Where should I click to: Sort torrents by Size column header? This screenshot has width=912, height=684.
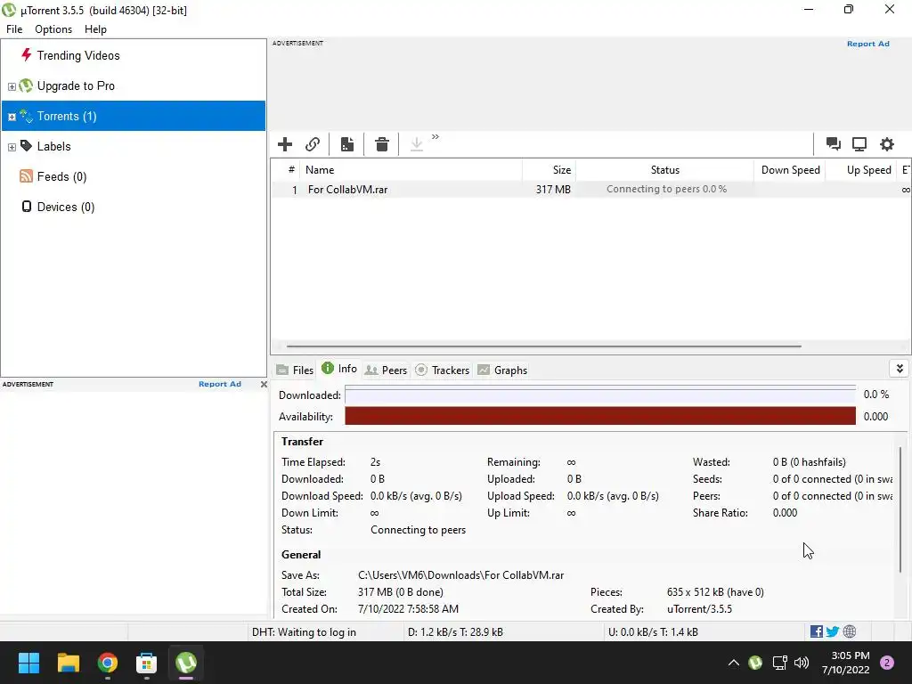[549, 170]
